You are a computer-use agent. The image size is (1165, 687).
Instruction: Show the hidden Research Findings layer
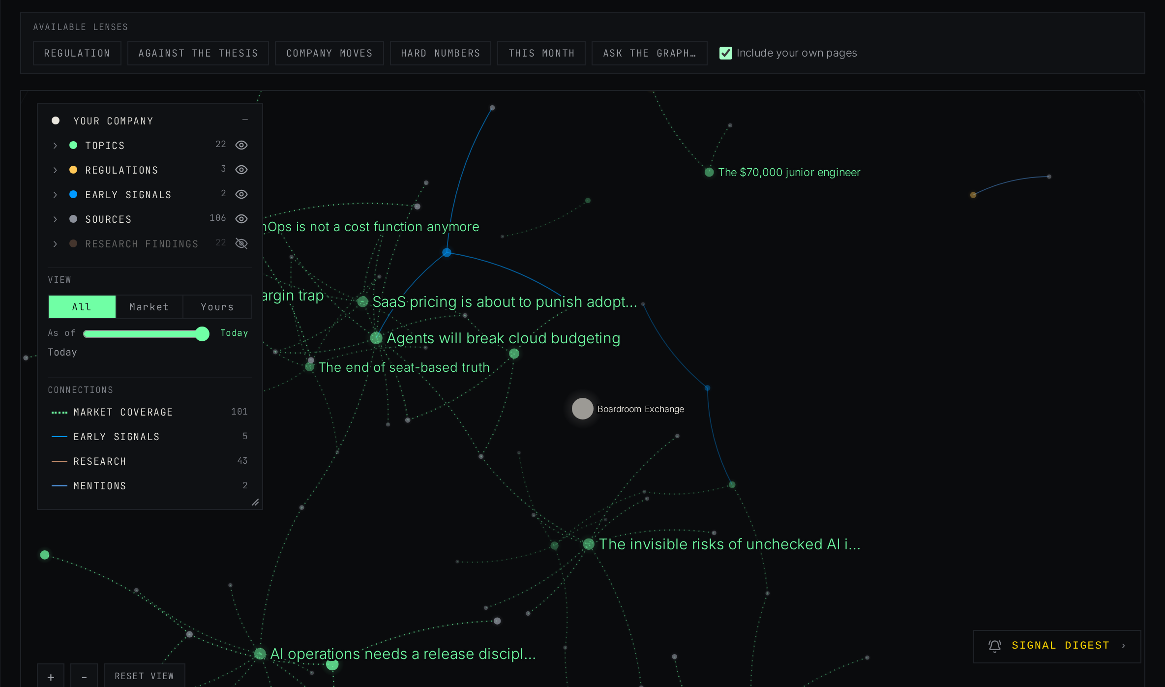[x=241, y=243]
